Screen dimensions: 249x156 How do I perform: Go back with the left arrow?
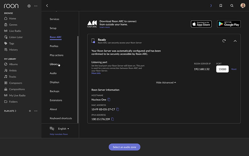point(47,5)
